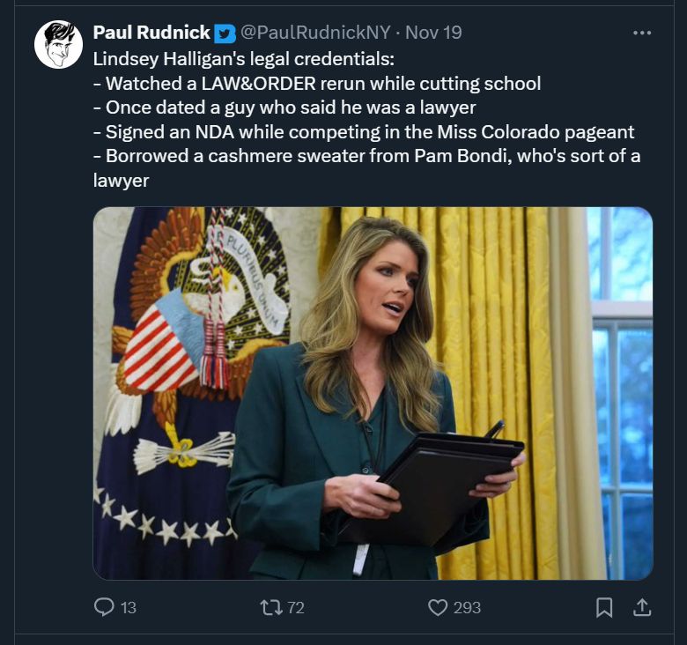Open the three-dot more options menu
Screen dimensions: 687x645
click(x=642, y=33)
